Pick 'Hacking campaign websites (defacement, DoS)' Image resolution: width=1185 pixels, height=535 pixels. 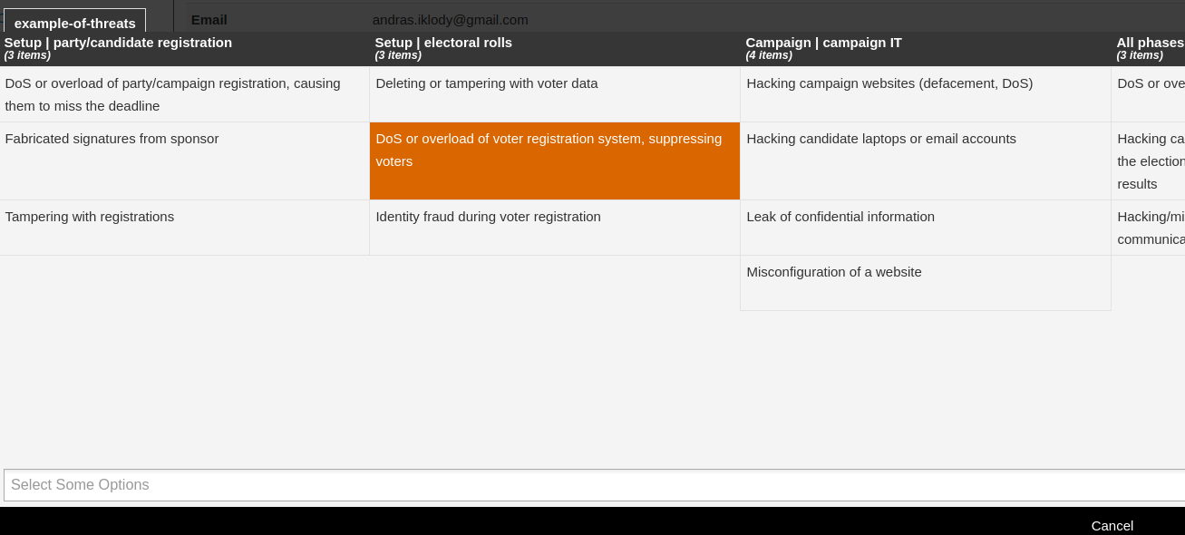click(889, 83)
